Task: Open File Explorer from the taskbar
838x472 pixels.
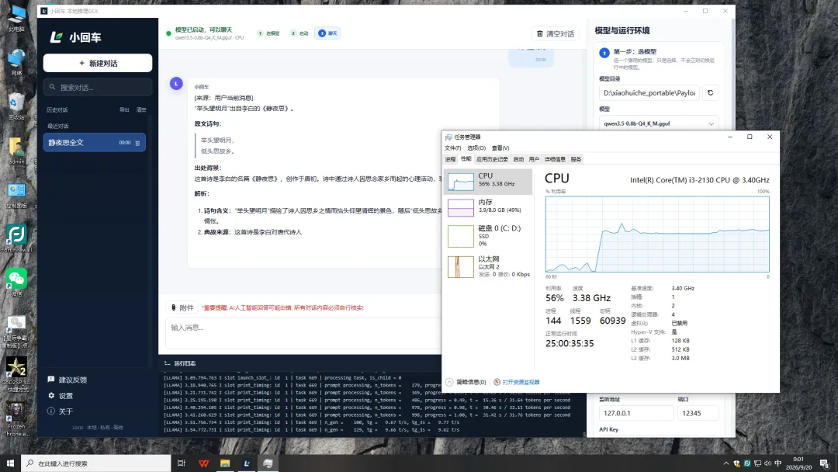Action: [x=225, y=463]
